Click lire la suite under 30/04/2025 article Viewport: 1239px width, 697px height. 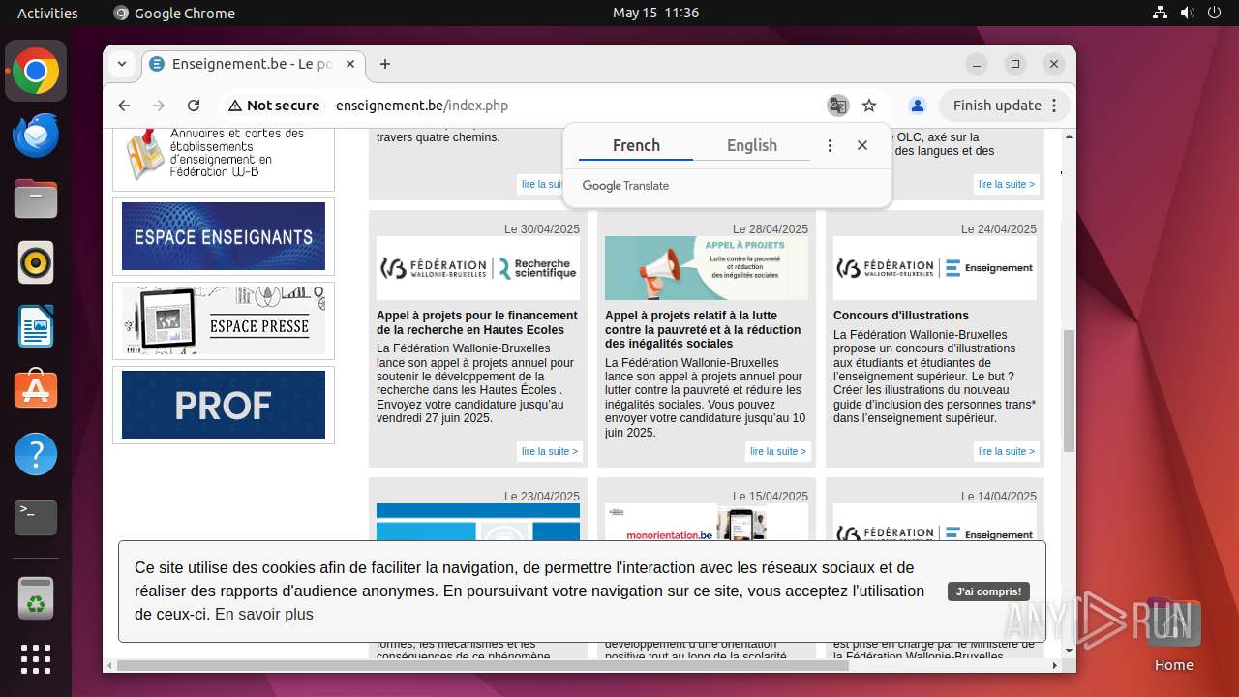550,451
